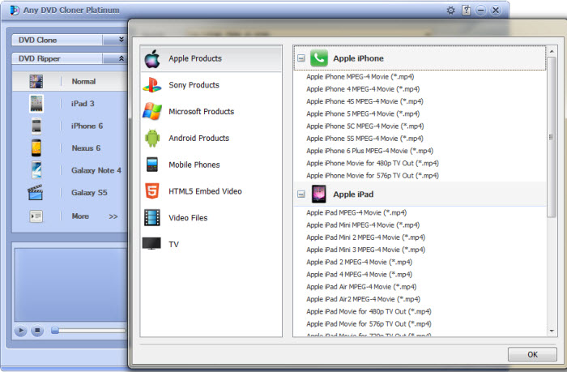Image resolution: width=567 pixels, height=372 pixels.
Task: Click the Windows logo for Microsoft Products
Action: coord(152,111)
